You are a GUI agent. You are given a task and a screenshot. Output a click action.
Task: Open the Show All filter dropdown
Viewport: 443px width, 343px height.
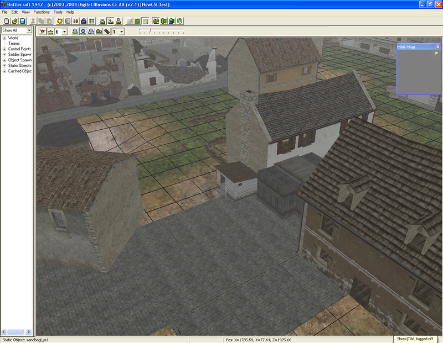tap(29, 30)
